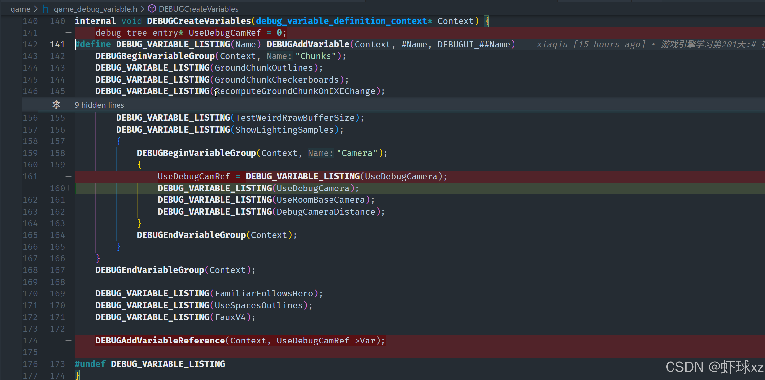Image resolution: width=765 pixels, height=380 pixels.
Task: Click the minus marker on line 174
Action: [x=68, y=341]
